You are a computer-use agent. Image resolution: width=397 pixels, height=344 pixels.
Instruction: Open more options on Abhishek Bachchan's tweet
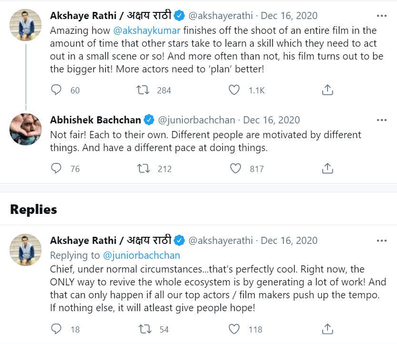tap(381, 120)
